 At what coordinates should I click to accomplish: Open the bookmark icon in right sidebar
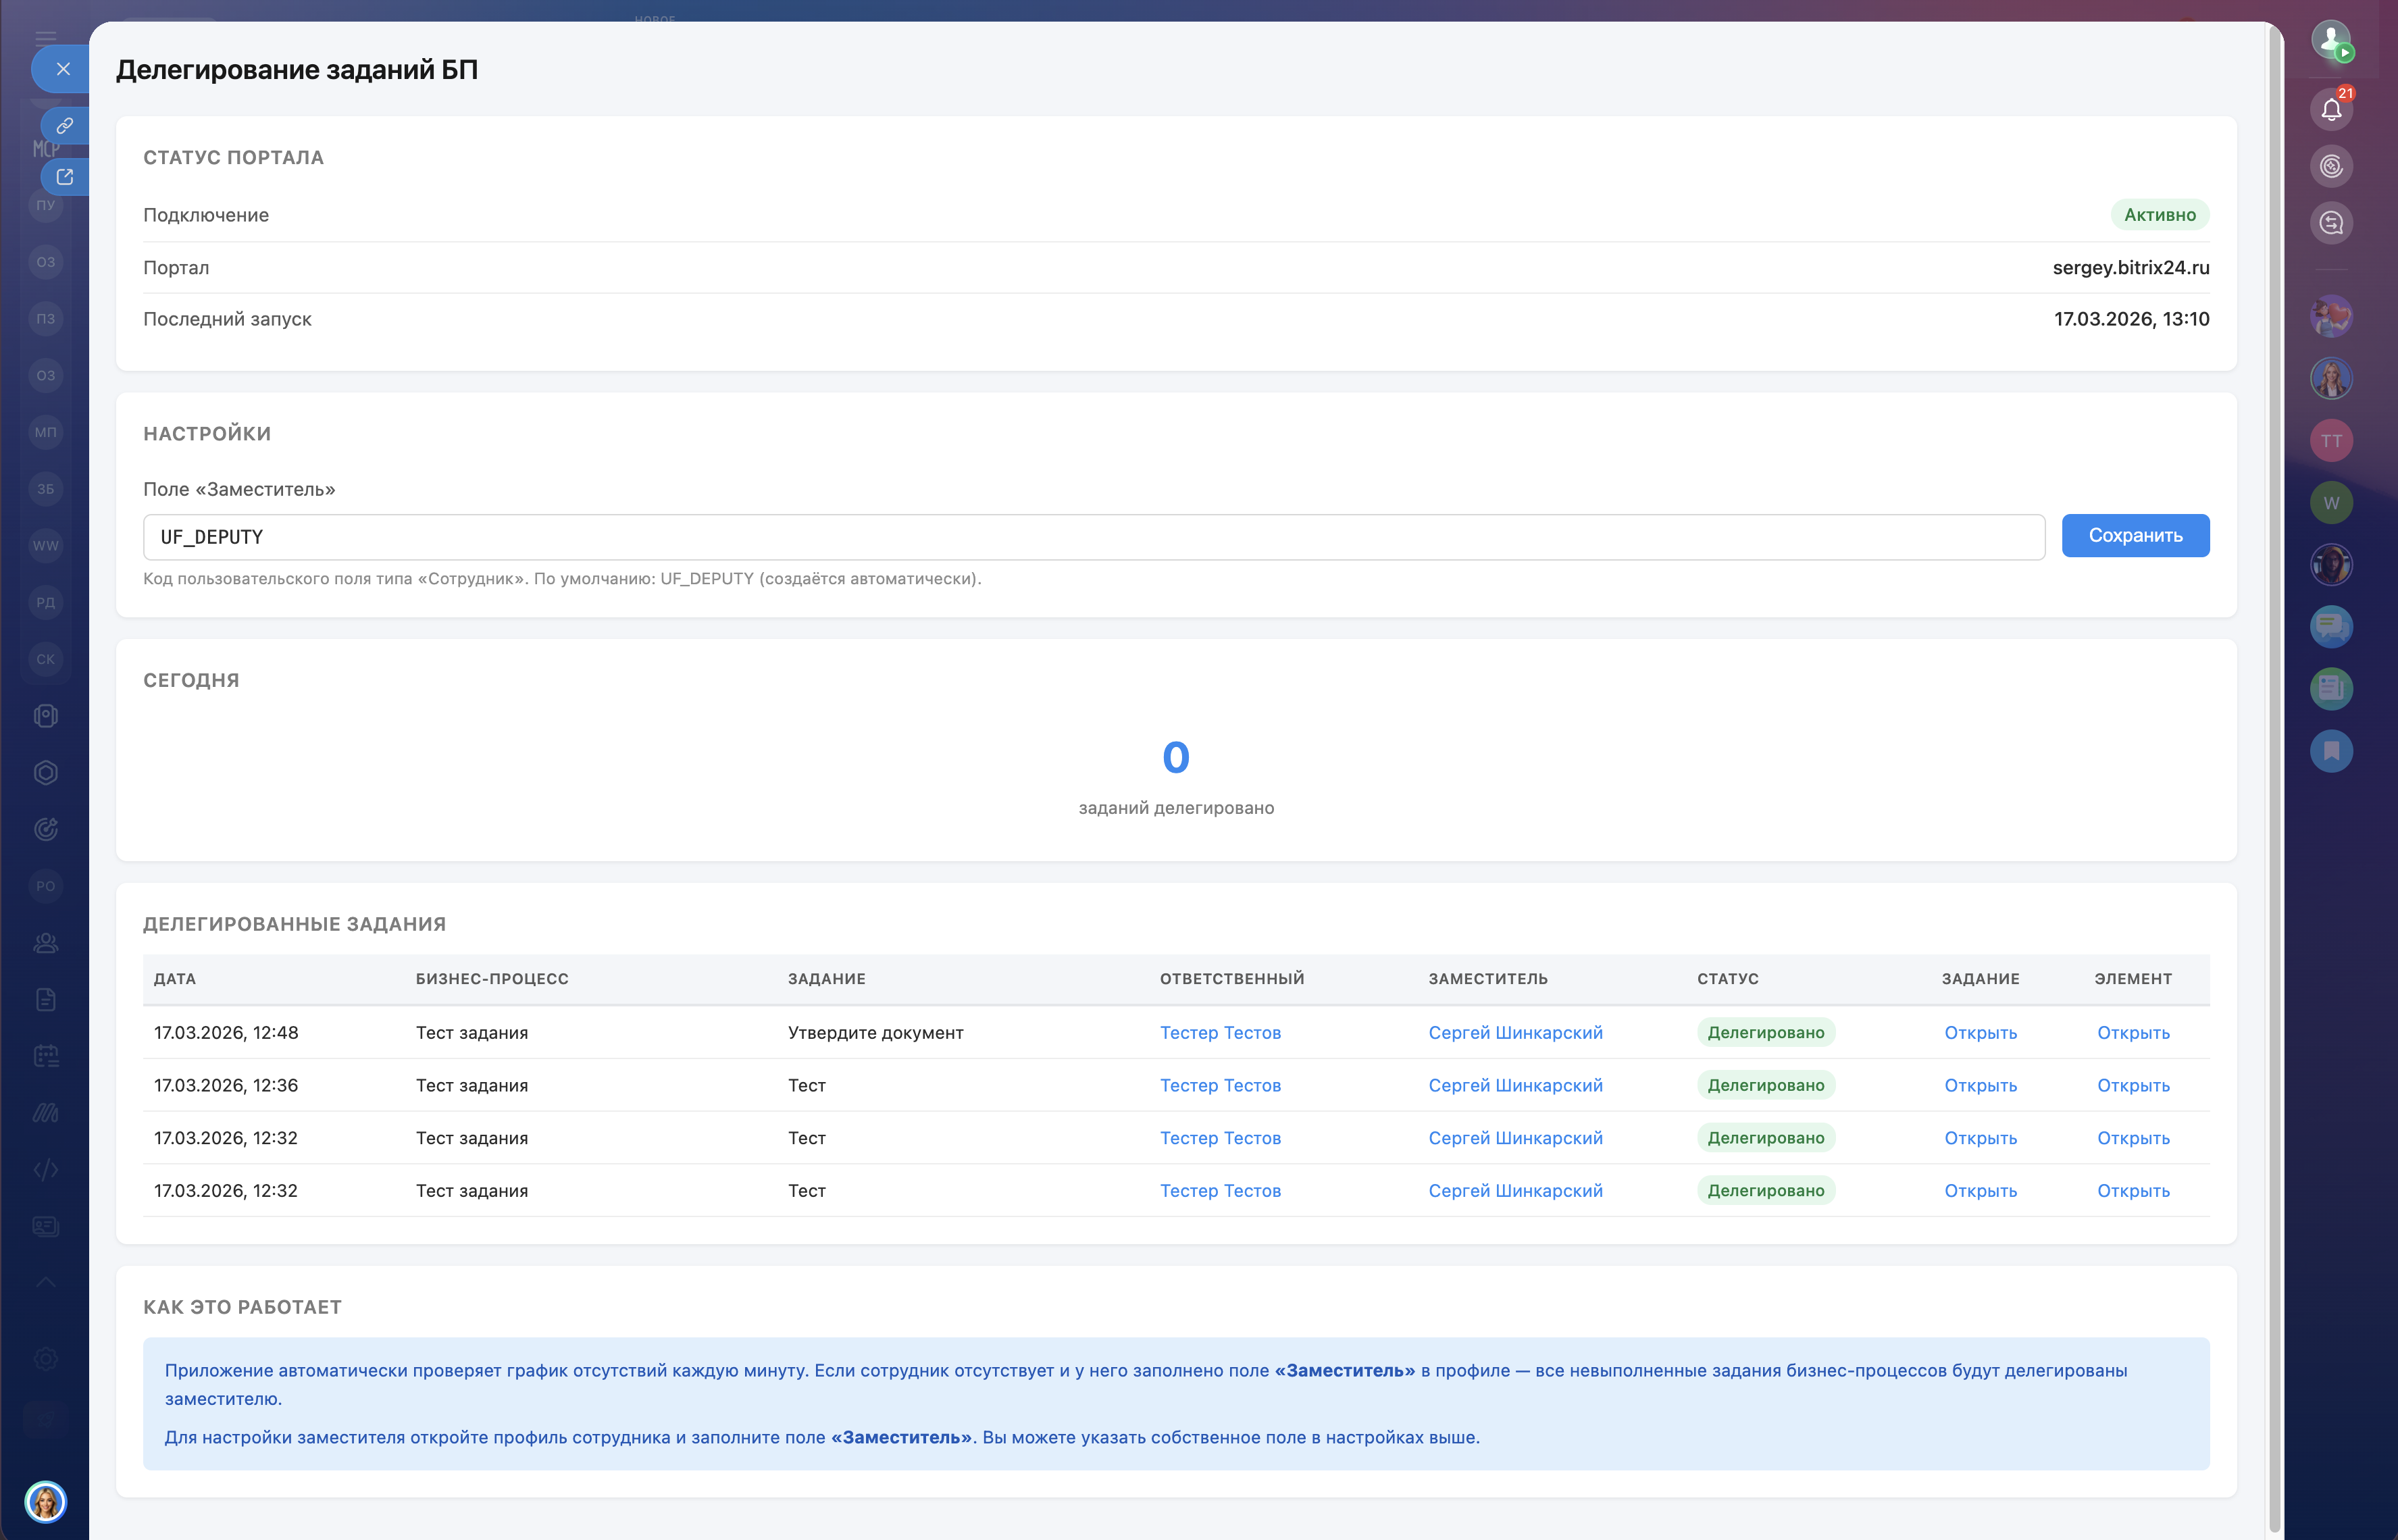[2331, 751]
